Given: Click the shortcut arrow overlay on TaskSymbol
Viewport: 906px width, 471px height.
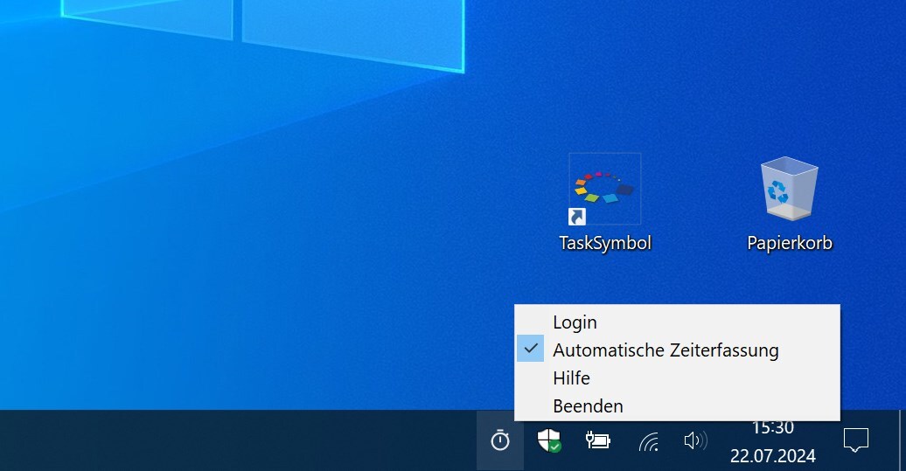Looking at the screenshot, I should click(577, 216).
